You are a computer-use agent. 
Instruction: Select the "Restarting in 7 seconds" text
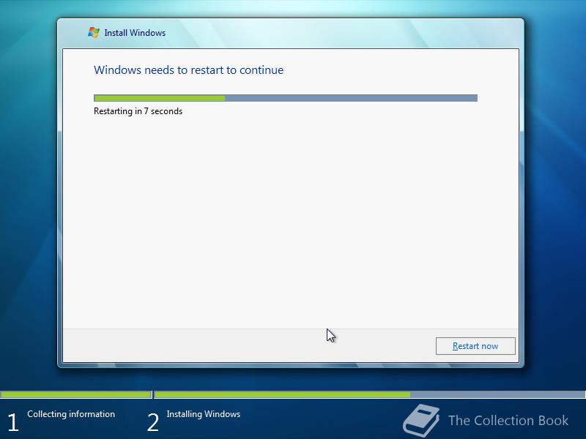138,111
